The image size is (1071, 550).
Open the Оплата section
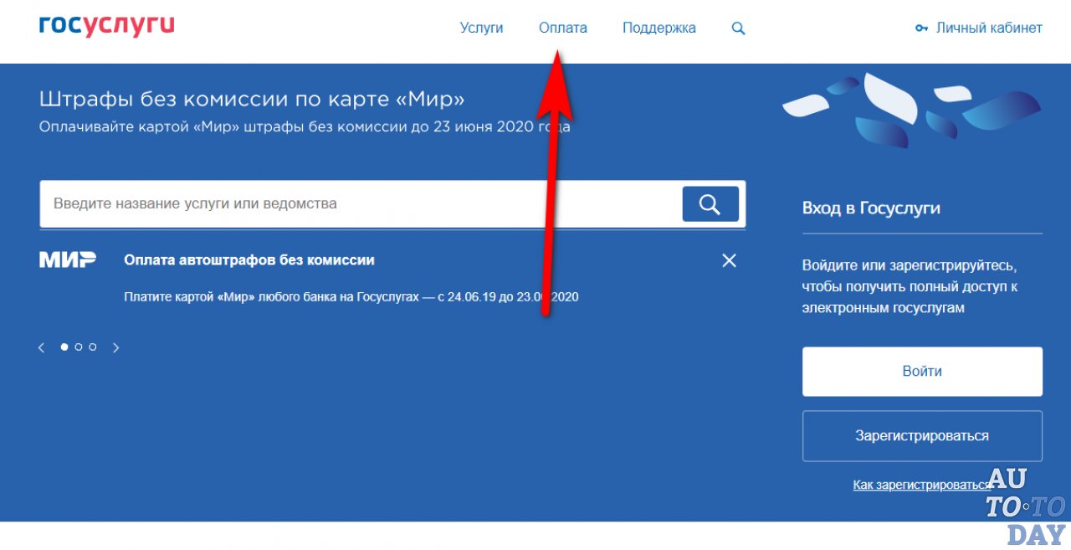tap(562, 27)
